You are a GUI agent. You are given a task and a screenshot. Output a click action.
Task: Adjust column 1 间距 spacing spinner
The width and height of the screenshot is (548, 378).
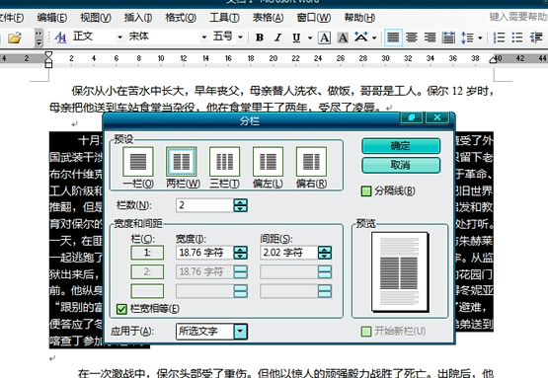pyautogui.click(x=325, y=253)
